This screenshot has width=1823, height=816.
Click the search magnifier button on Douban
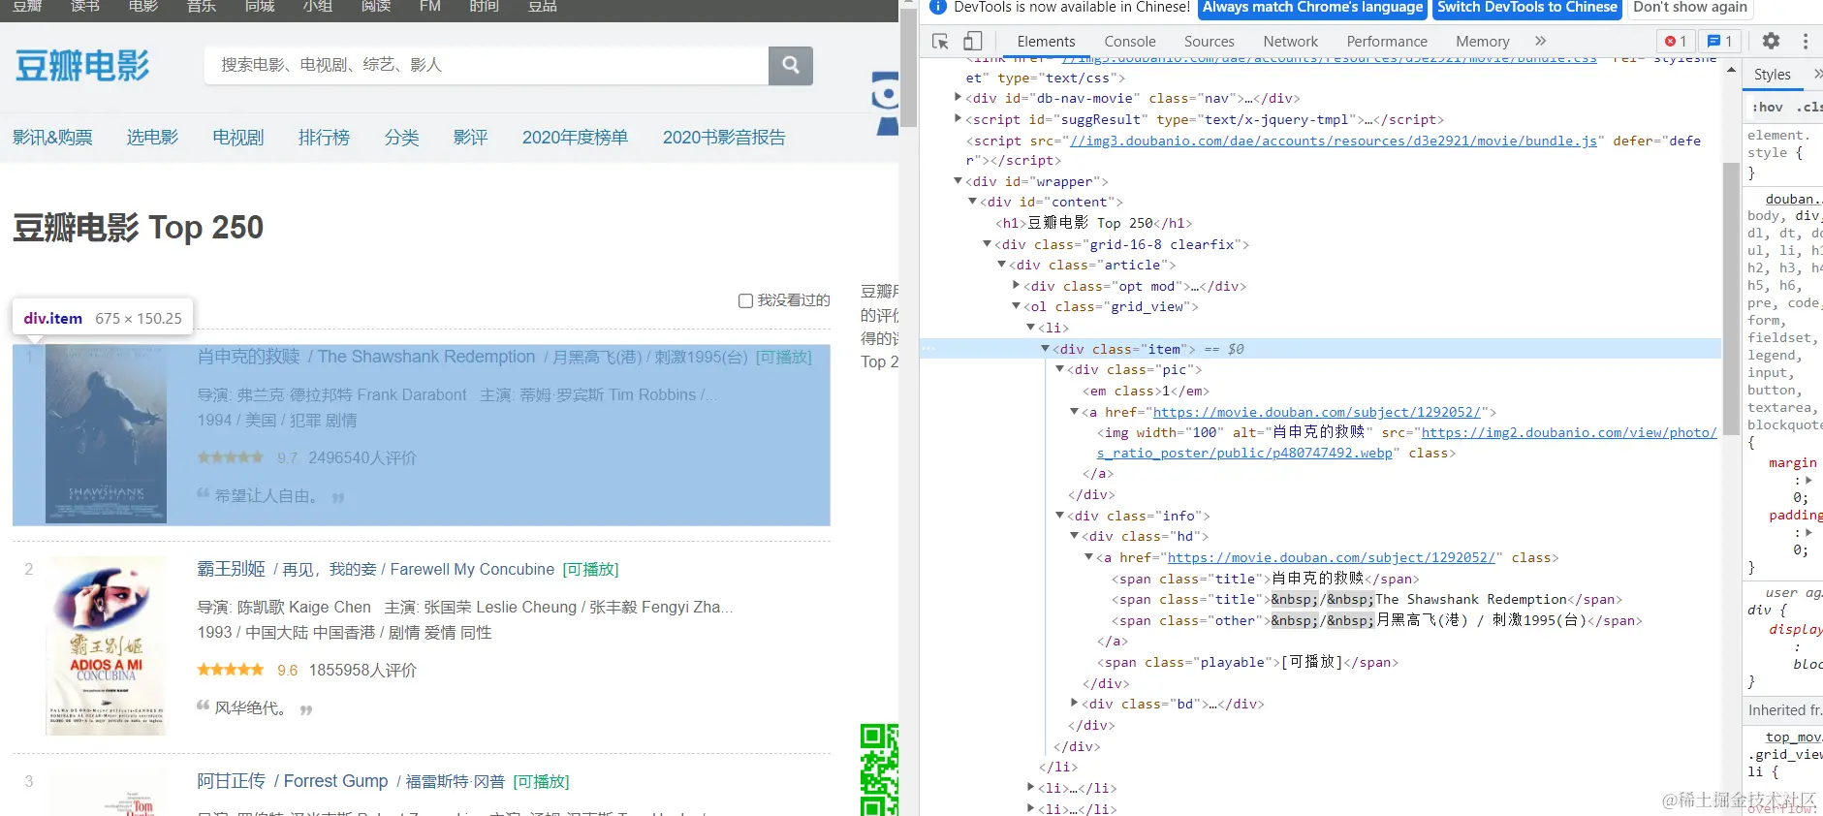(x=790, y=65)
